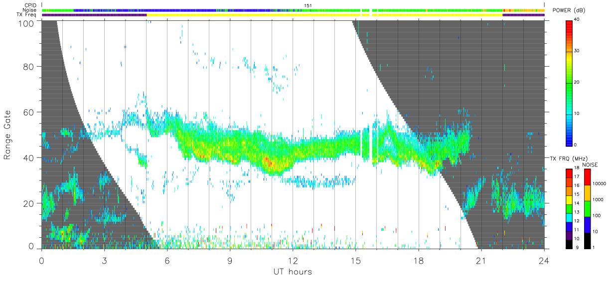
Task: Click the red noise bar segment near 22 UT
Action: click(x=504, y=10)
